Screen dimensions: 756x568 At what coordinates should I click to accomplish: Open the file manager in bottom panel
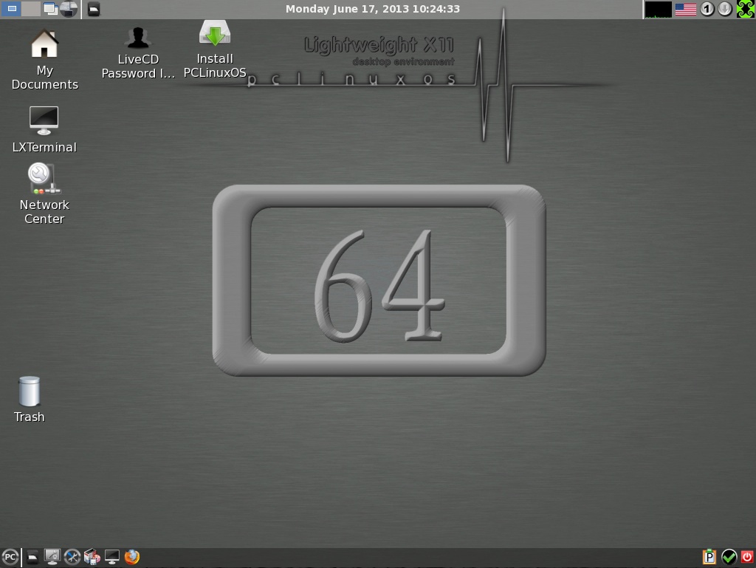tap(32, 557)
